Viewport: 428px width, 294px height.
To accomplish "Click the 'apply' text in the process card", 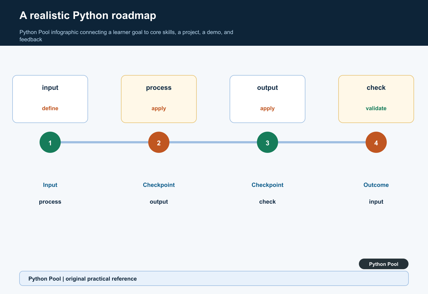I will [159, 108].
